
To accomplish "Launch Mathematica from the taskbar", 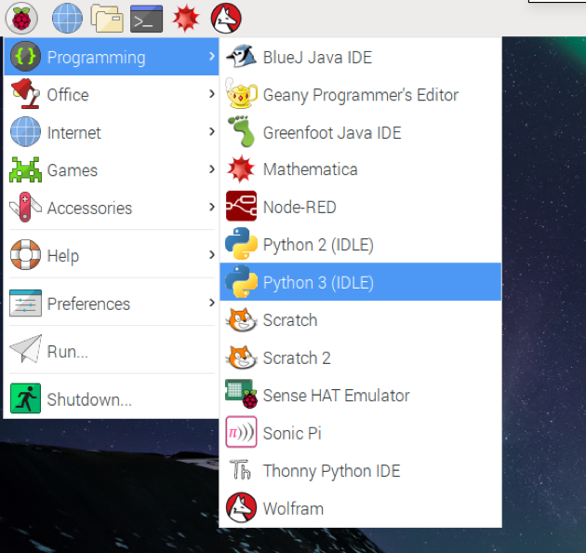I will pos(186,18).
